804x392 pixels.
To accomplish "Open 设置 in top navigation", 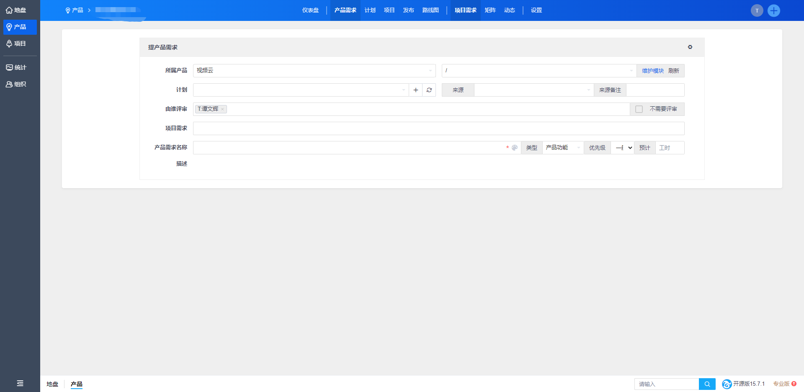I will click(536, 10).
